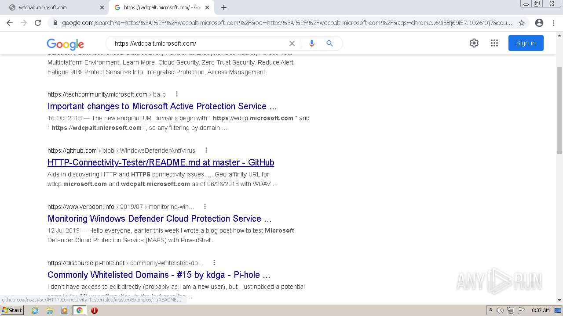Open three-dot options for verboon.info result
The height and width of the screenshot is (316, 563).
(x=205, y=206)
